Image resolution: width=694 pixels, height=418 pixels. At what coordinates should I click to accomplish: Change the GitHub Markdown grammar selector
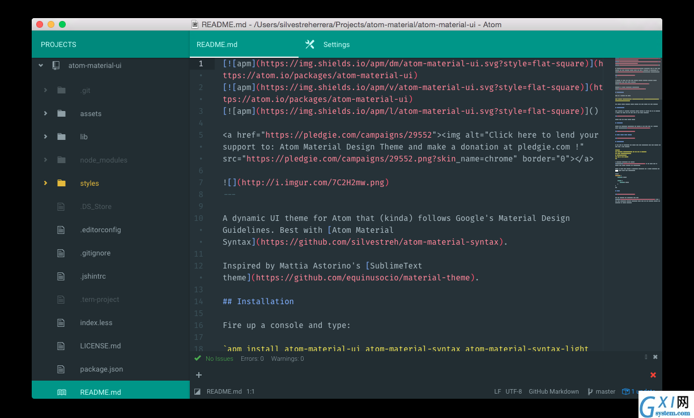click(554, 391)
